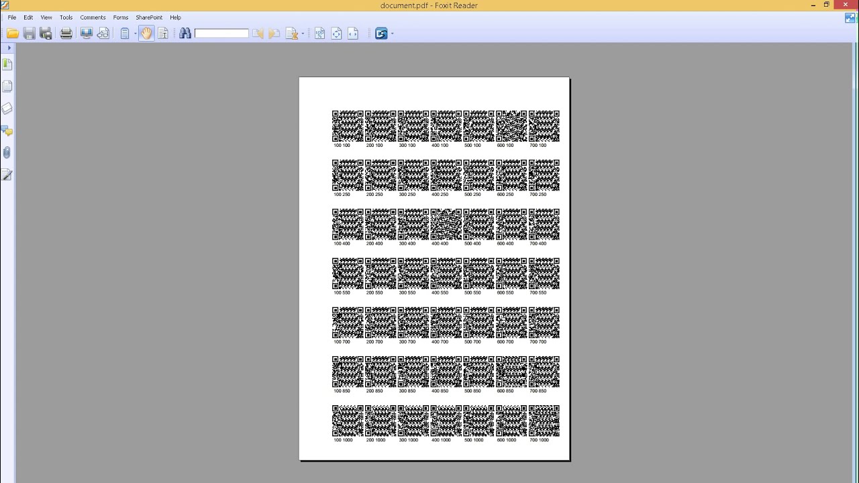Open the Help menu
The image size is (859, 483).
(175, 17)
